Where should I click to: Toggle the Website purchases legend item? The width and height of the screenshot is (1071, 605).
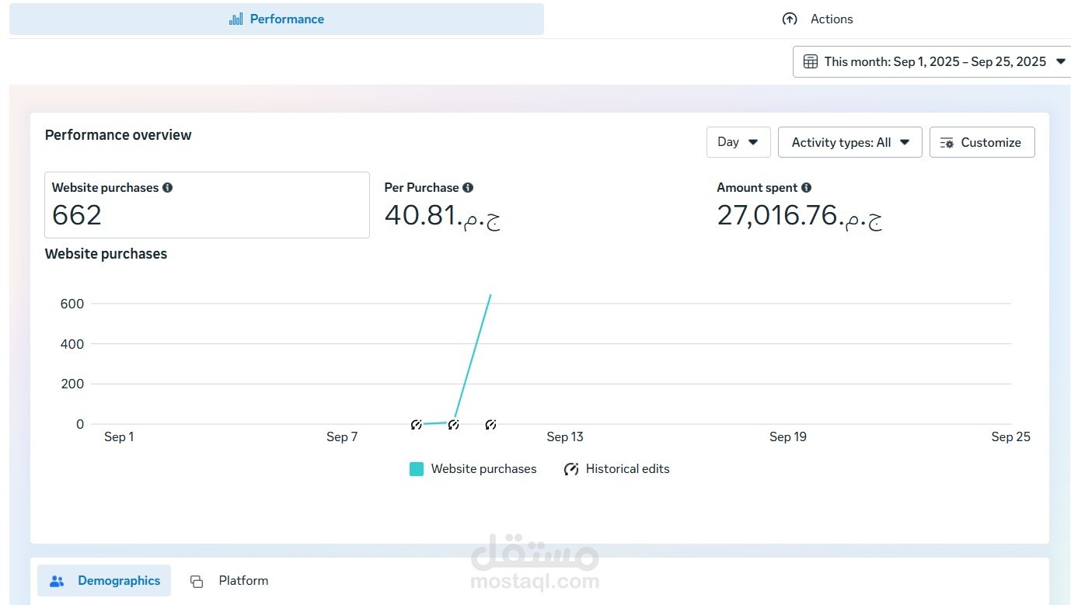click(x=473, y=468)
